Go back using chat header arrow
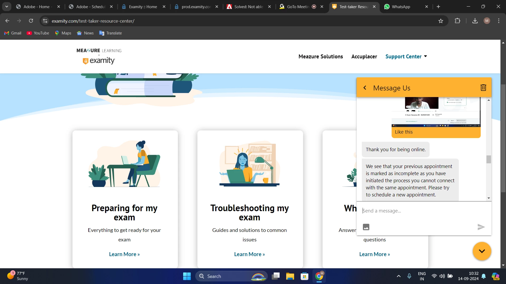Screen dimensions: 506x284 [x=365, y=88]
